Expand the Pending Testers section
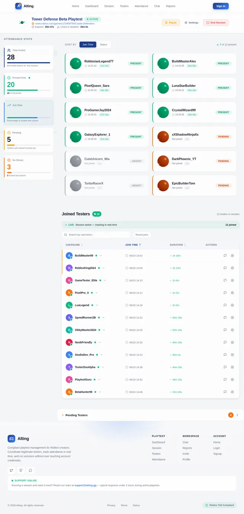The height and width of the screenshot is (514, 244). click(237, 415)
